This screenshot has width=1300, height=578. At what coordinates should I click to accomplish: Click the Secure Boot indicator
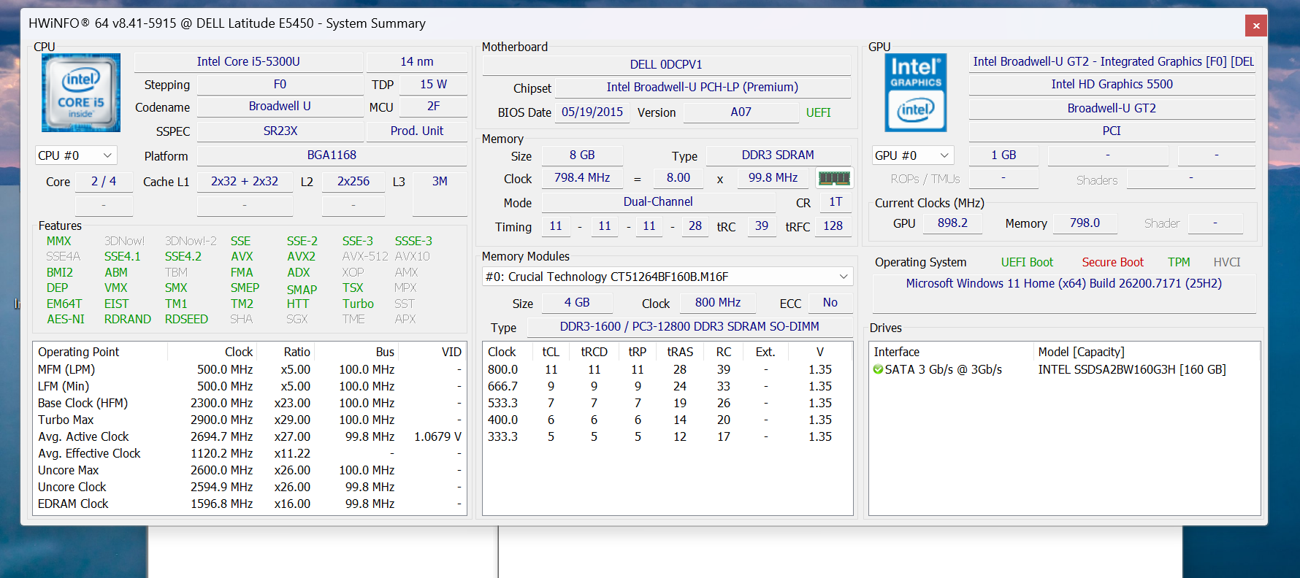(x=1112, y=263)
